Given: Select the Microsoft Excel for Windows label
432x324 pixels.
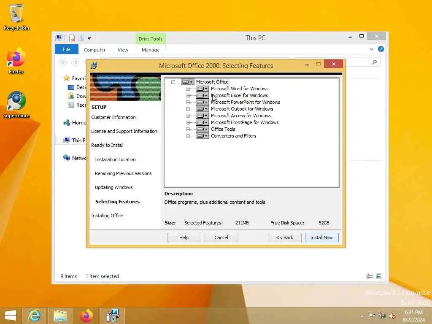Looking at the screenshot, I should [240, 95].
